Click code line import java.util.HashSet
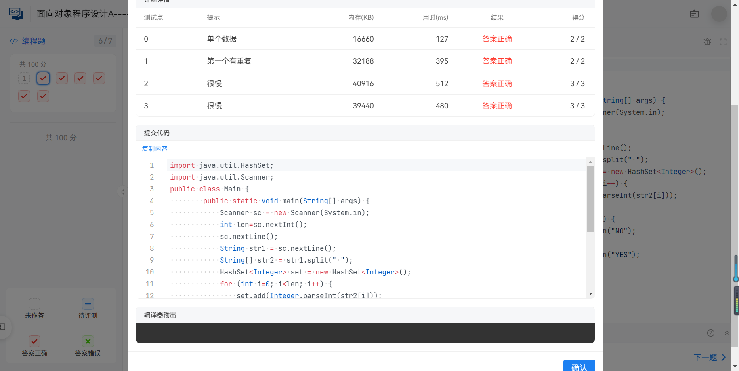This screenshot has height=371, width=739. point(222,165)
